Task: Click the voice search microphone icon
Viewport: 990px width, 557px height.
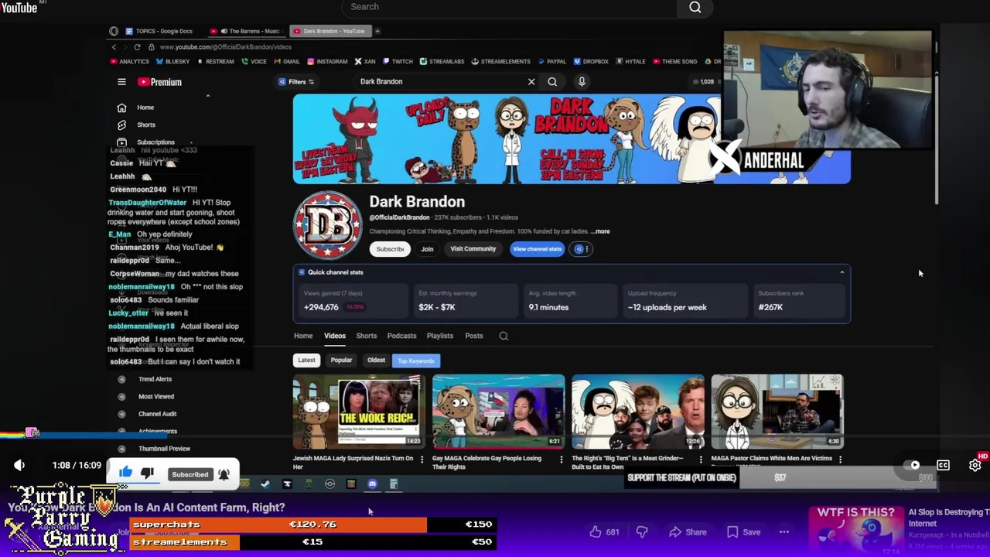Action: click(582, 81)
